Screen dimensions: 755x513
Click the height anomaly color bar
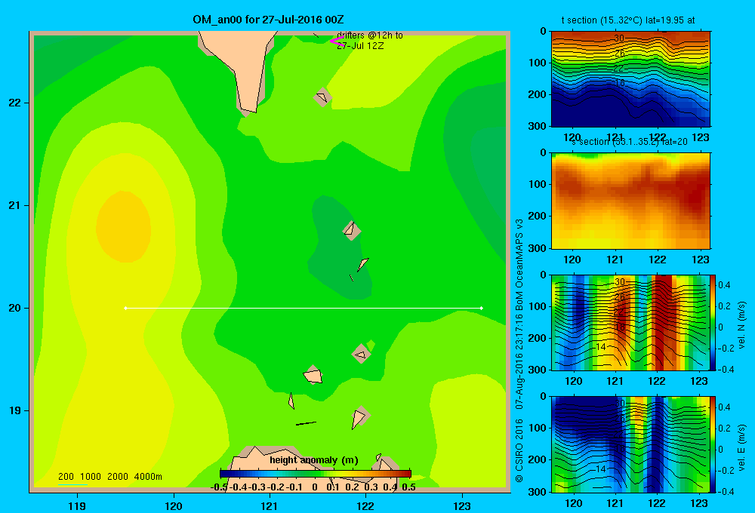[316, 474]
